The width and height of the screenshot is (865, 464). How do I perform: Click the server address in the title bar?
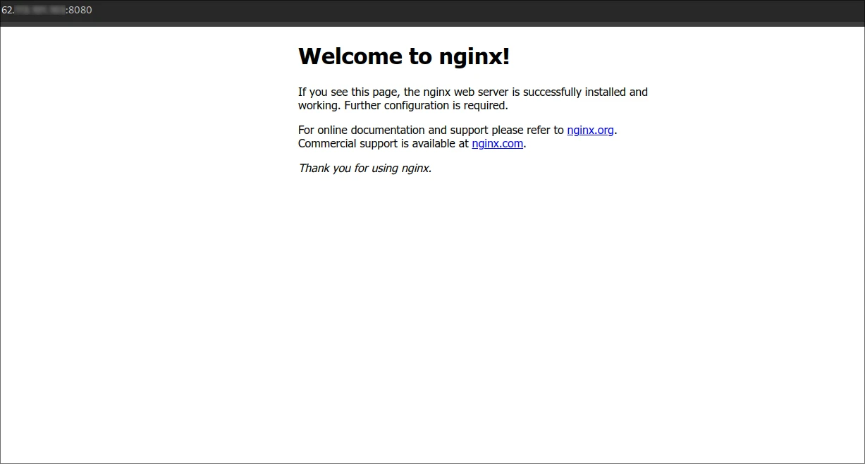[46, 10]
